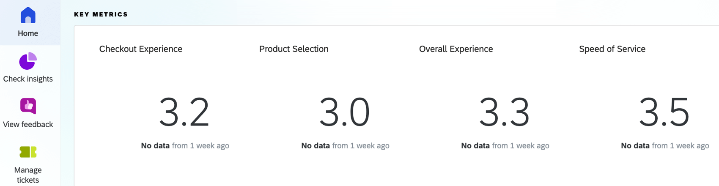Click the View feedback thumbs-up icon
The height and width of the screenshot is (186, 719).
(x=28, y=106)
